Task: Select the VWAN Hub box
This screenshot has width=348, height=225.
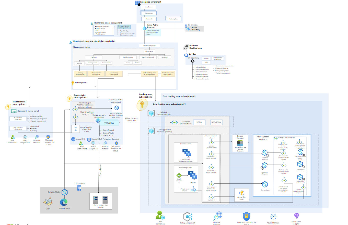Action: pyautogui.click(x=109, y=123)
